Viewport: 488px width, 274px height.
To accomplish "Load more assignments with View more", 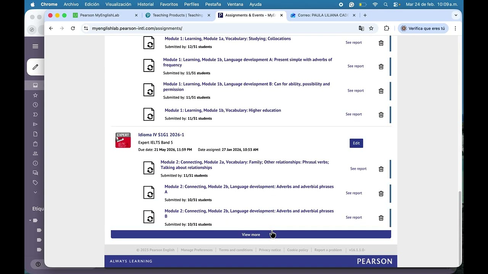I will (x=251, y=234).
